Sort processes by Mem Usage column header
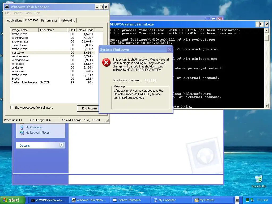The image size is (272, 204). pyautogui.click(x=86, y=30)
